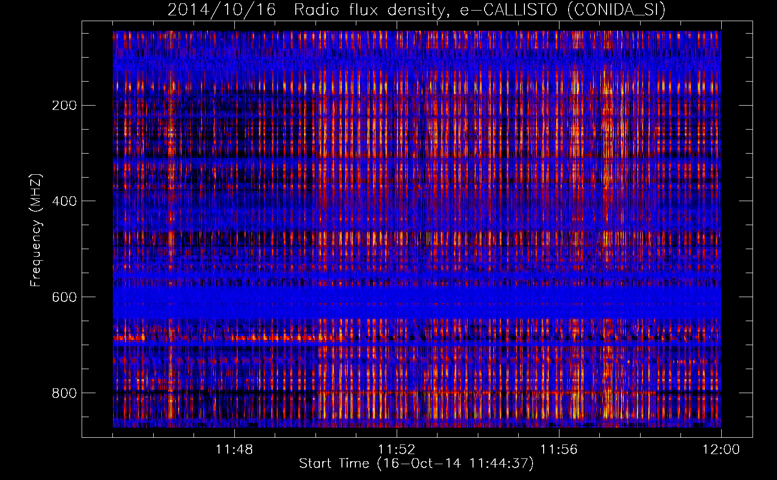
Task: Click the plot title text
Action: (416, 10)
